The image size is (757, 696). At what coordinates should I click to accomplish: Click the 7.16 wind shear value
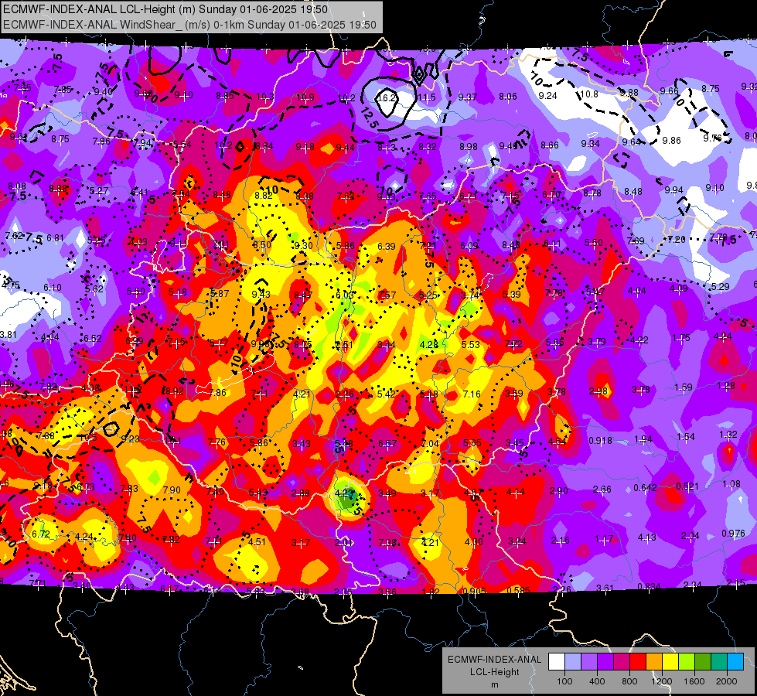click(x=472, y=394)
